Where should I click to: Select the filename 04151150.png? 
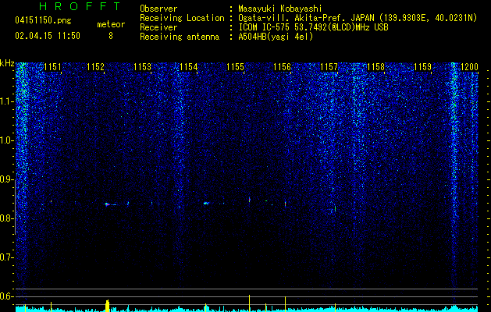click(x=43, y=21)
